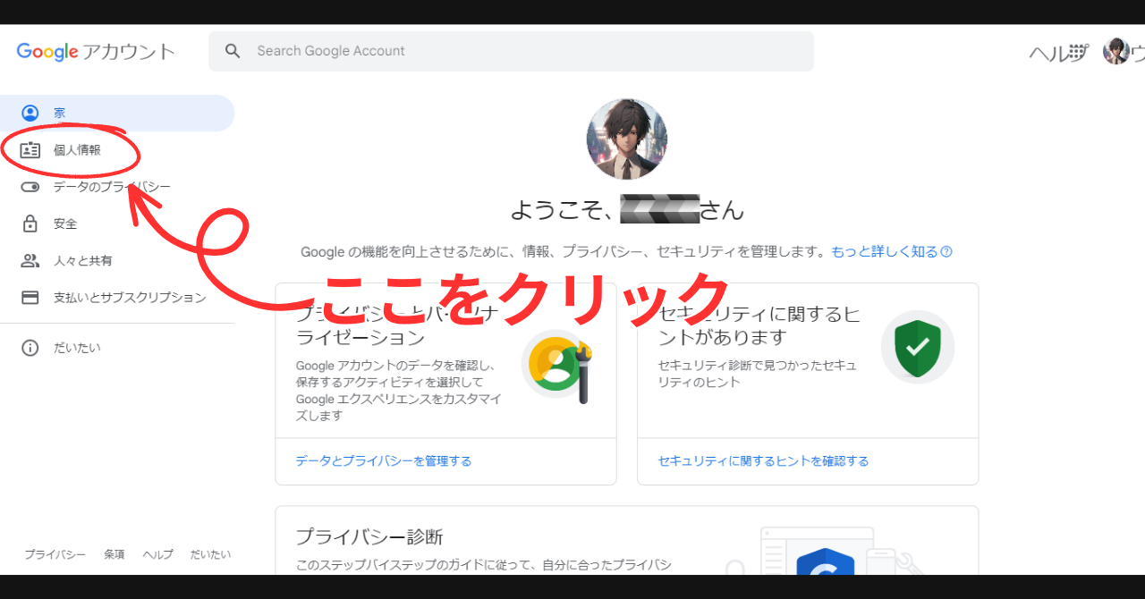Click the info icon beside だいたい
The height and width of the screenshot is (599, 1145).
click(x=30, y=347)
